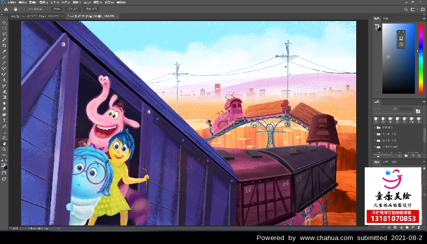Select the Crop tool
427x244 pixels.
point(4,46)
